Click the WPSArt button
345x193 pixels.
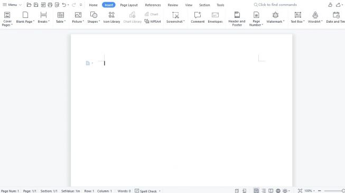(x=153, y=21)
